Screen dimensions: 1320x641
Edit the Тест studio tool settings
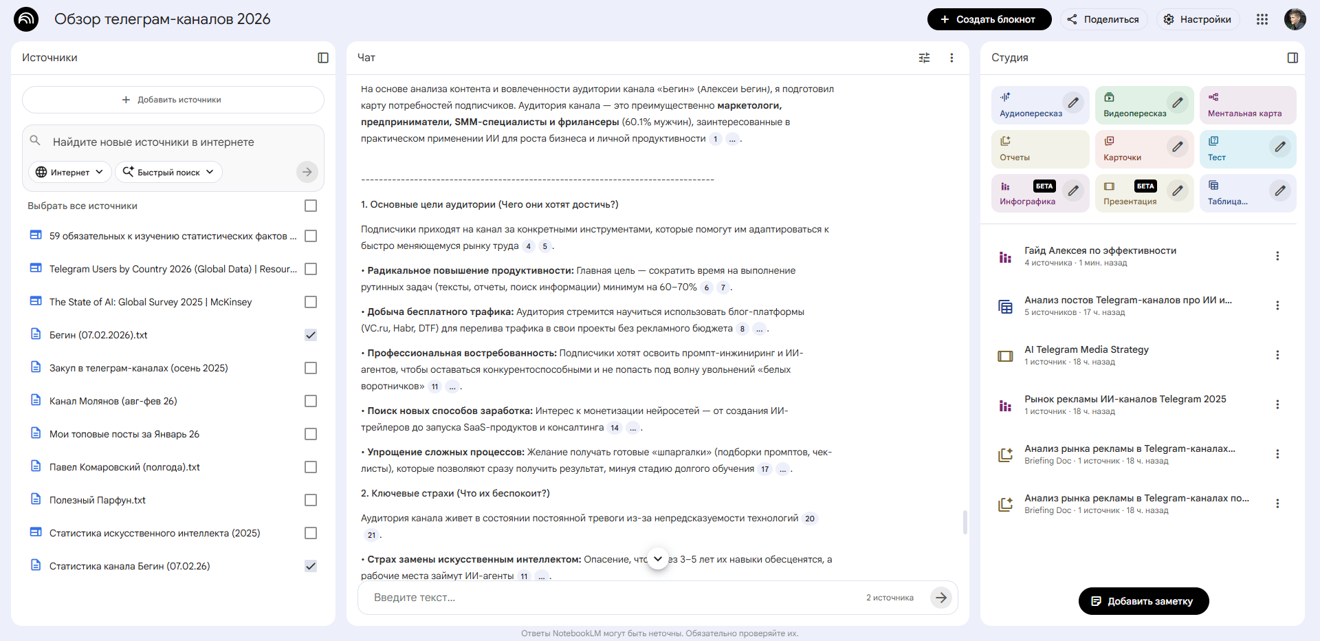coord(1280,146)
